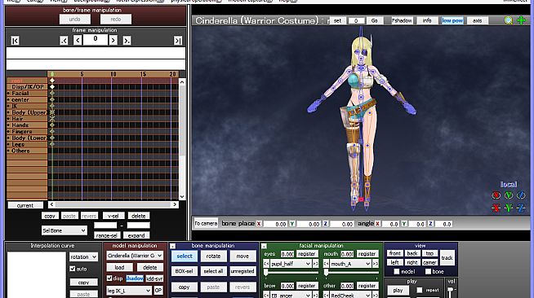Click the To camera button

click(206, 223)
